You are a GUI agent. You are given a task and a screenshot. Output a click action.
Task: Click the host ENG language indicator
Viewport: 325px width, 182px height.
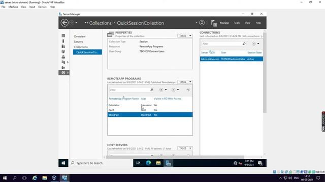tap(296, 178)
